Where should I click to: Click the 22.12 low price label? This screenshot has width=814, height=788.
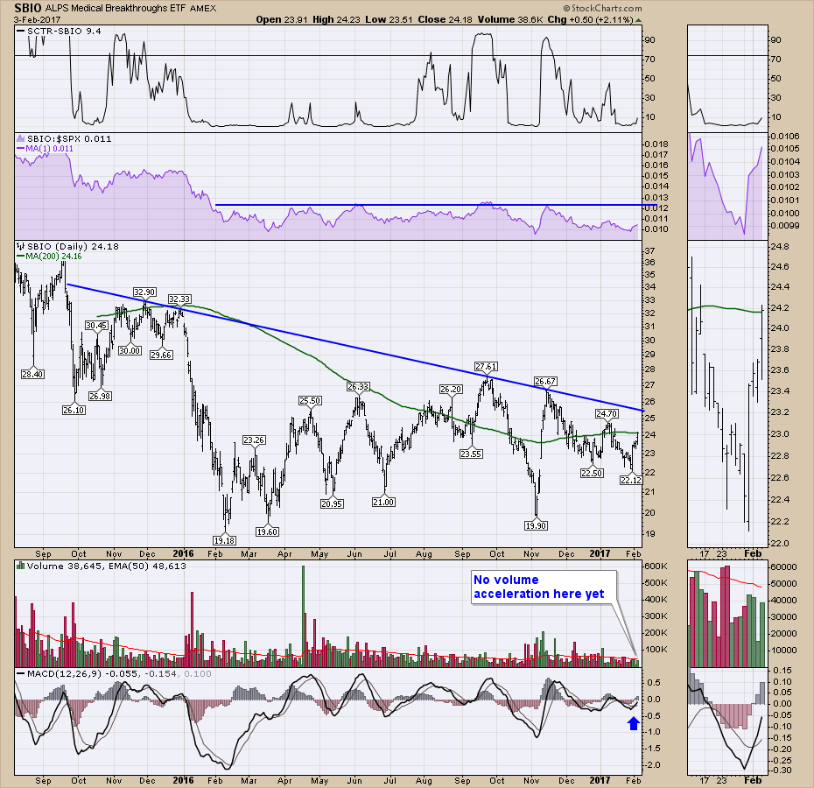point(631,481)
